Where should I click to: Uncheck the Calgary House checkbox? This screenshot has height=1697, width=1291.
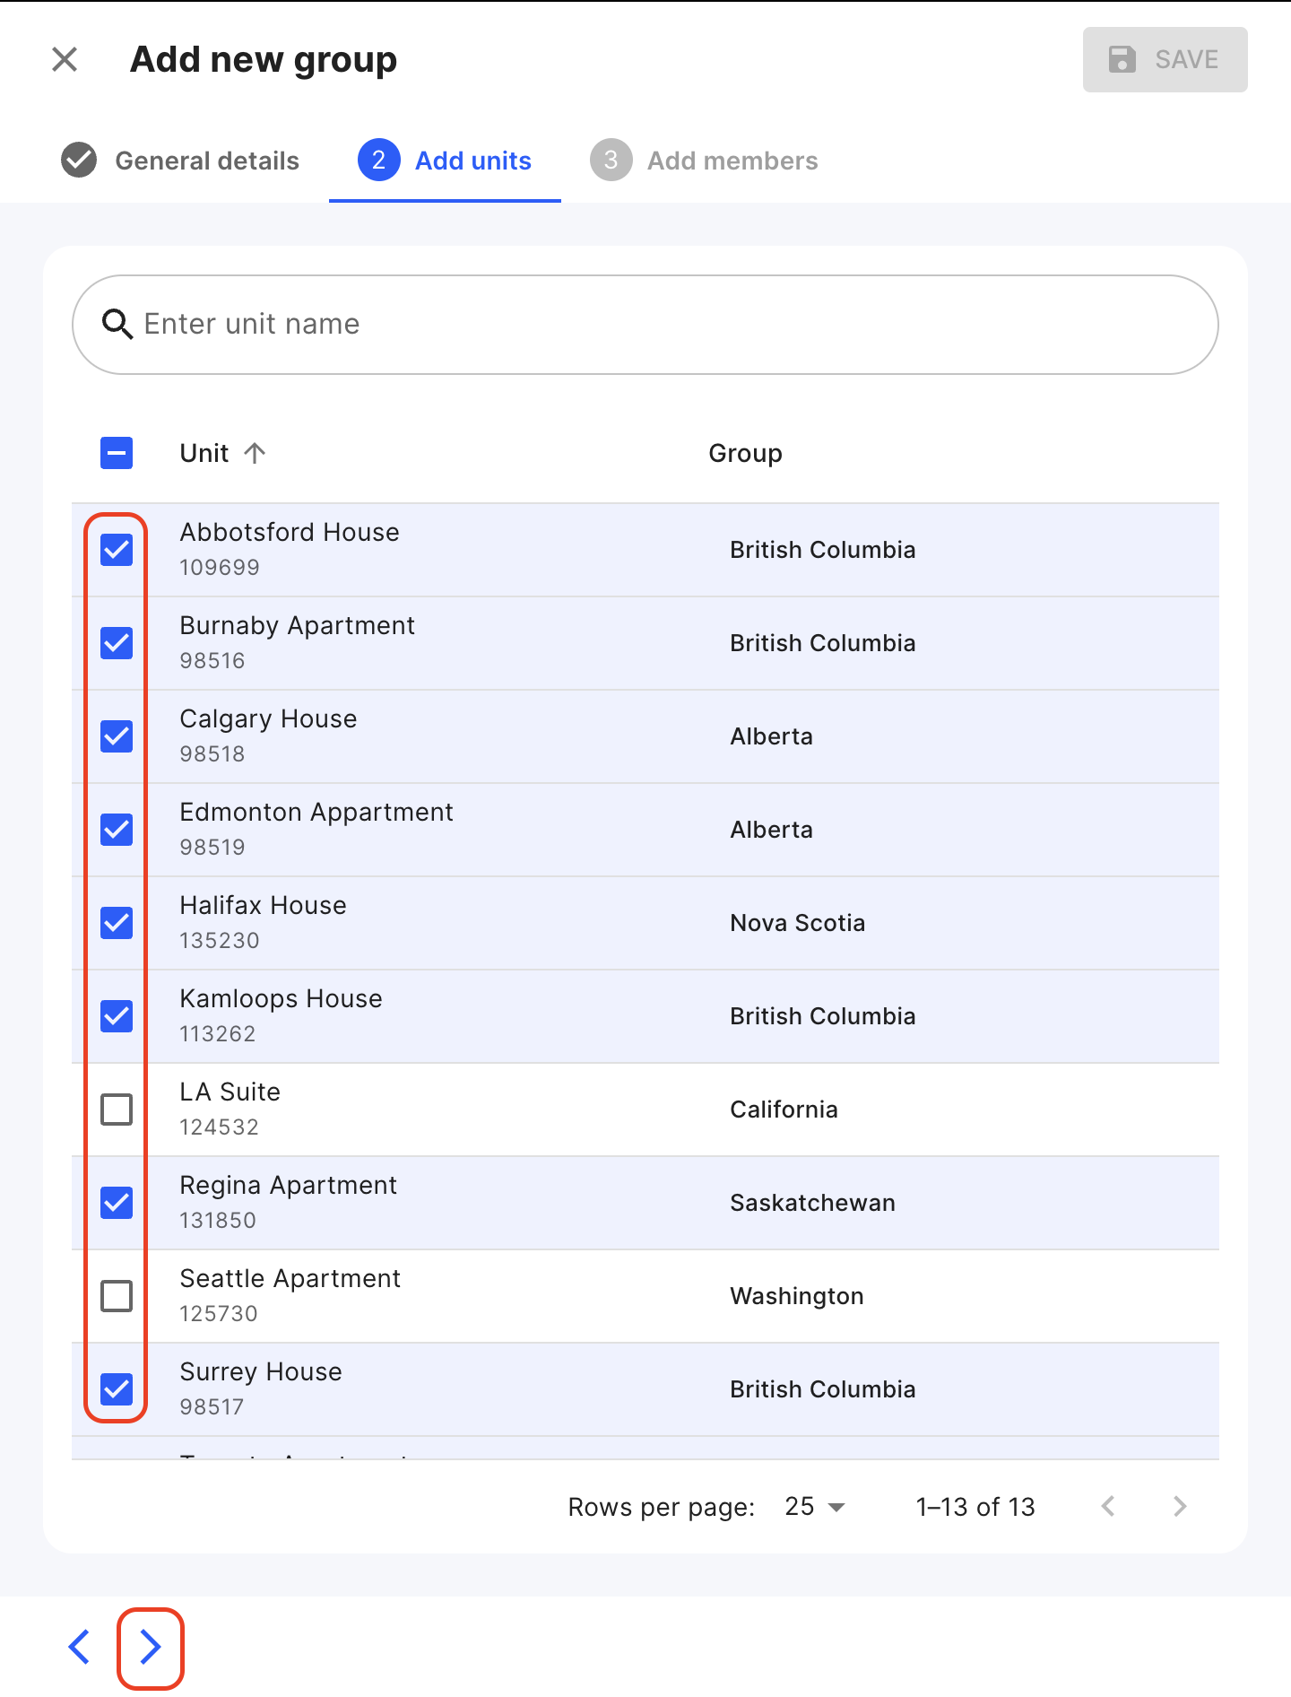click(x=117, y=736)
